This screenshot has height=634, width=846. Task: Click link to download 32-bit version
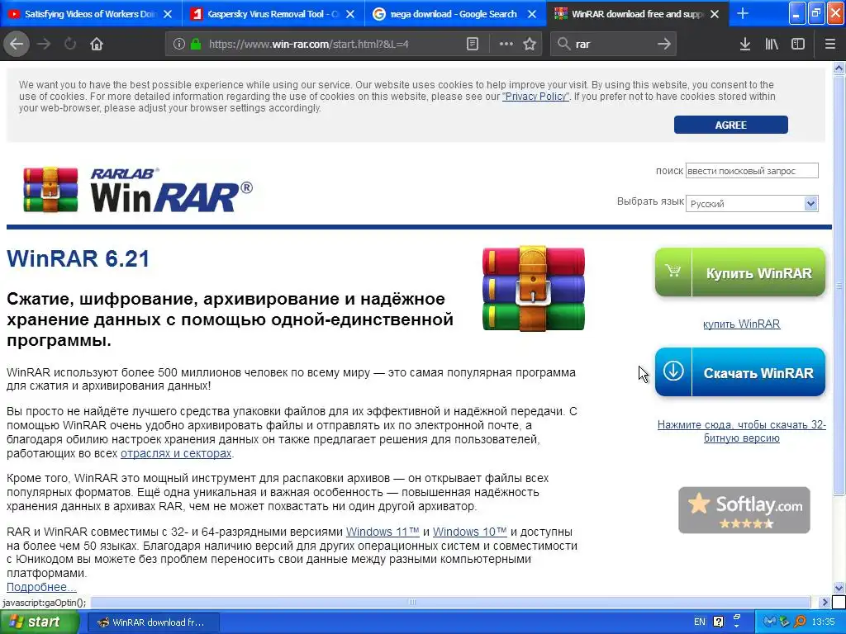pyautogui.click(x=741, y=431)
